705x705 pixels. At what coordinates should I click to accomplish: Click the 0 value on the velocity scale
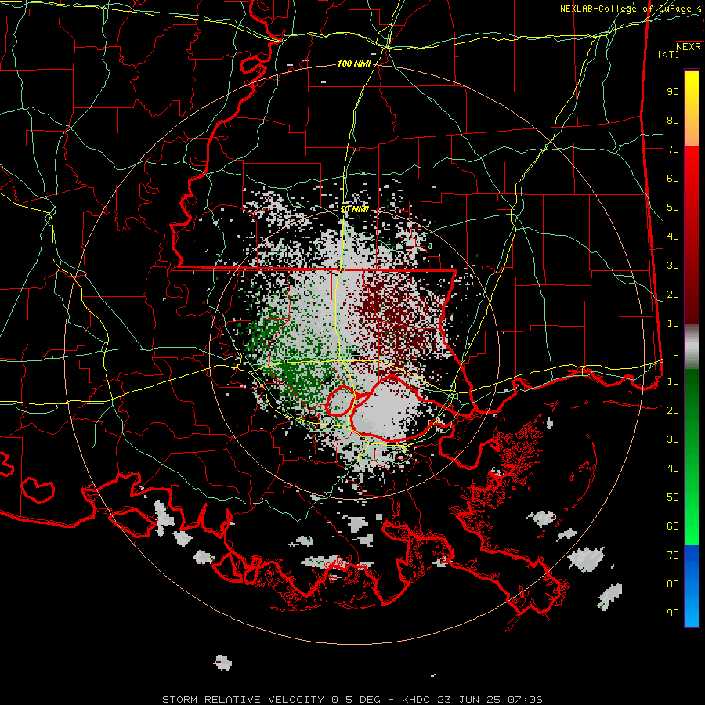click(676, 352)
